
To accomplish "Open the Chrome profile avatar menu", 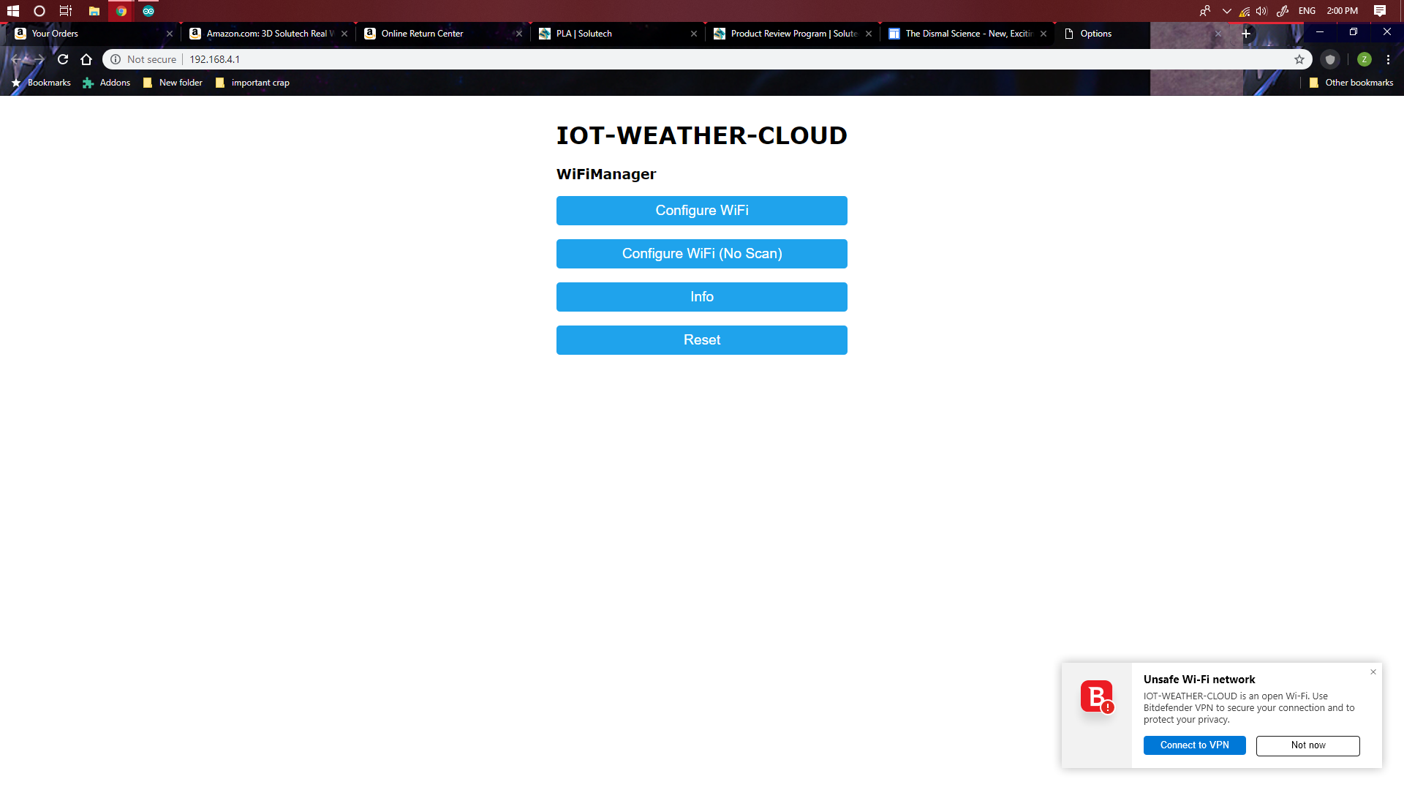I will 1363,59.
